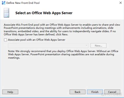Image resolution: width=124 pixels, height=98 pixels.
Task: Click the New... button
Action: click(x=98, y=46)
